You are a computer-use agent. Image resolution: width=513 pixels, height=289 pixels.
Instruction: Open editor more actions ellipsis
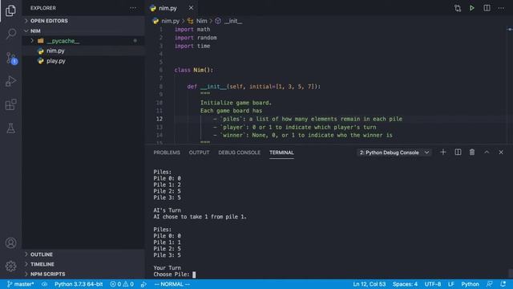click(501, 8)
